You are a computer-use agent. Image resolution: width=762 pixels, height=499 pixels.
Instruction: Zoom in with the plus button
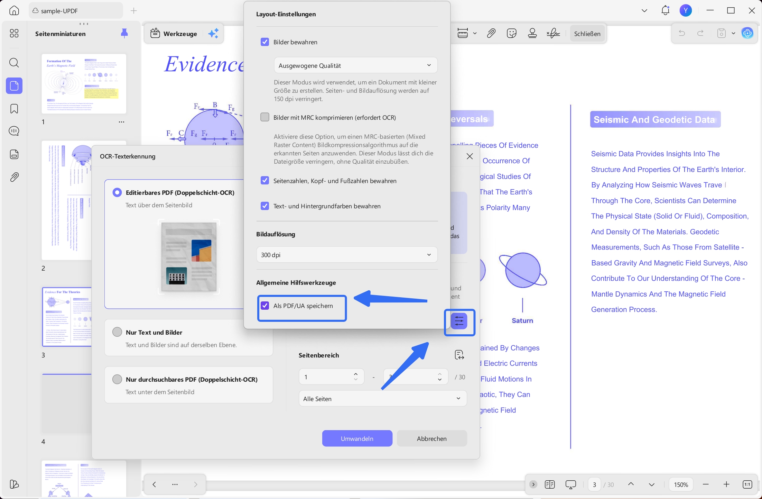[726, 484]
